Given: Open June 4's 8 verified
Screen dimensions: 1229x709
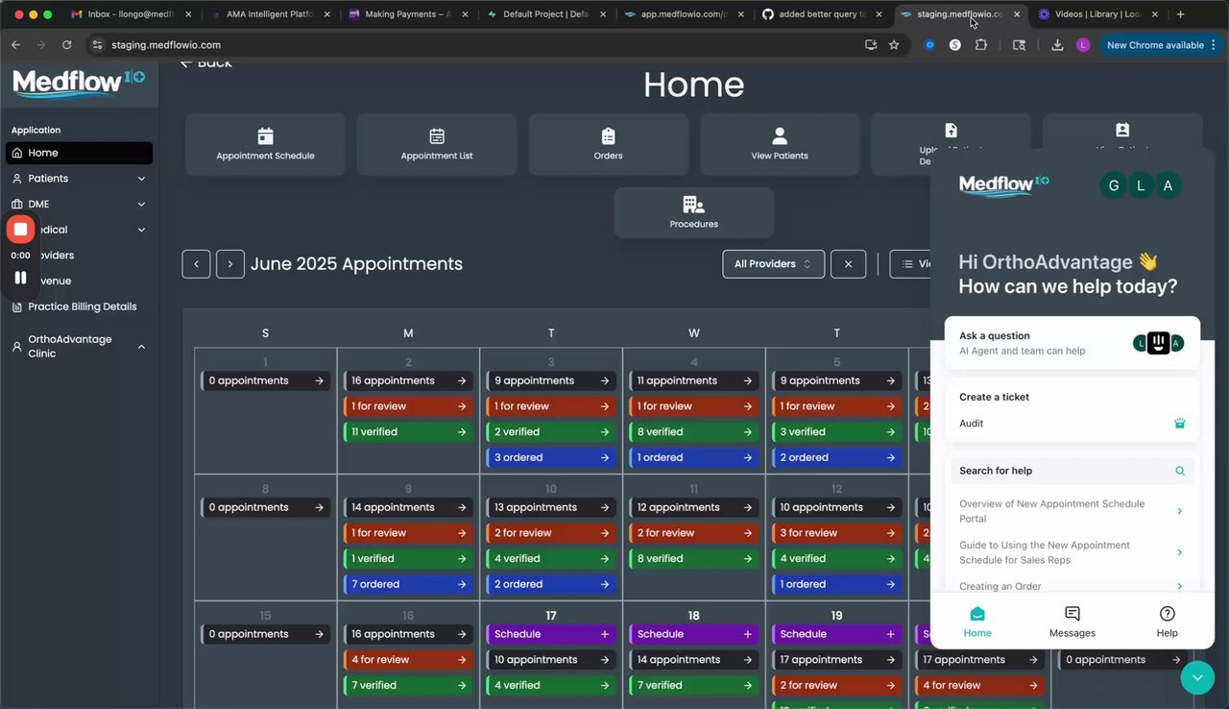Looking at the screenshot, I should [x=694, y=431].
